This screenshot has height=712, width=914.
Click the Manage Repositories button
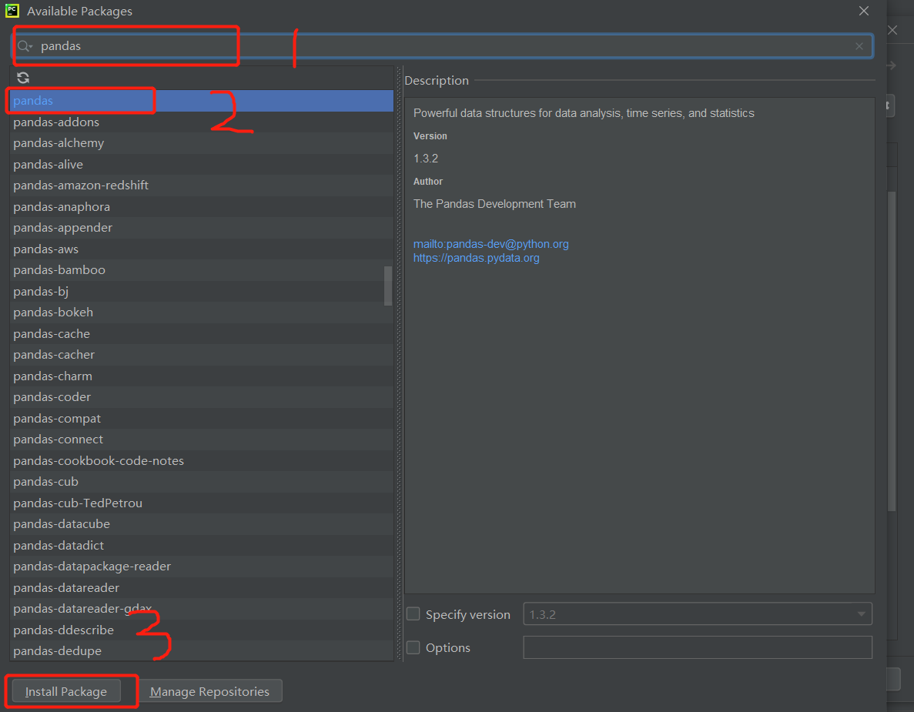pos(209,691)
